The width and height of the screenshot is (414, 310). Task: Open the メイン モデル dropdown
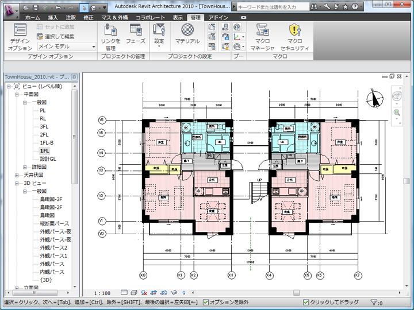[67, 46]
